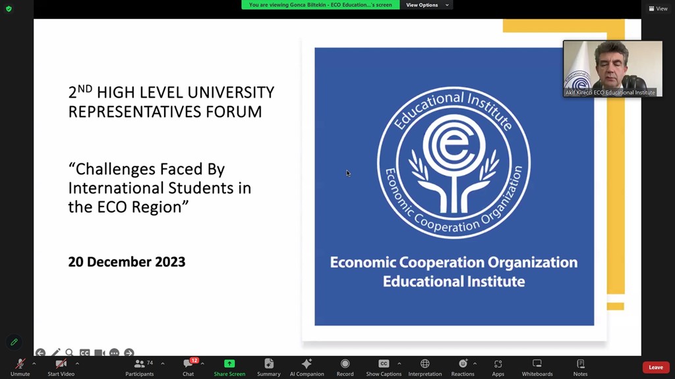Open the green annotation pencil button
Image resolution: width=675 pixels, height=379 pixels.
point(15,342)
